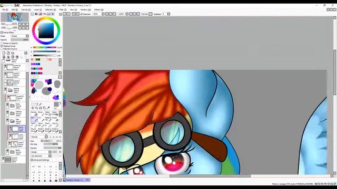This screenshot has width=337, height=189.
Task: Open the File menu
Action: click(x=5, y=9)
